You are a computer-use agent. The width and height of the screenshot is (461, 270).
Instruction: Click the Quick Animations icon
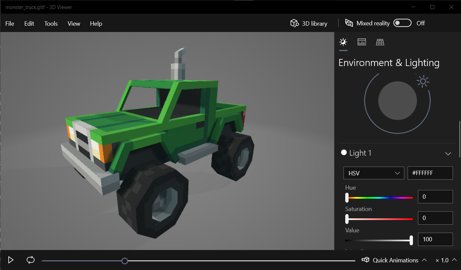pyautogui.click(x=365, y=260)
